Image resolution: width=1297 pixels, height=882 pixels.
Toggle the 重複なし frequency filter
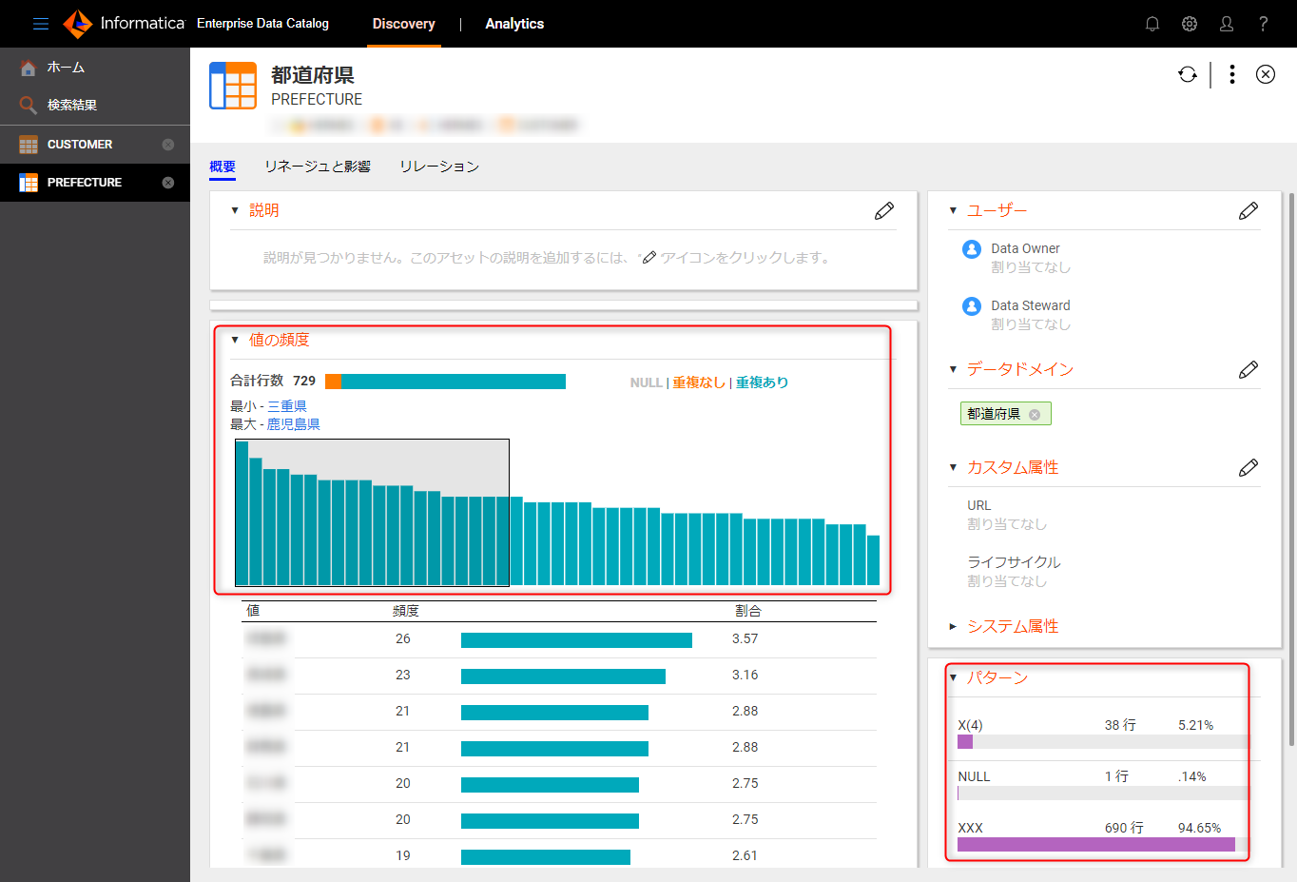point(697,382)
